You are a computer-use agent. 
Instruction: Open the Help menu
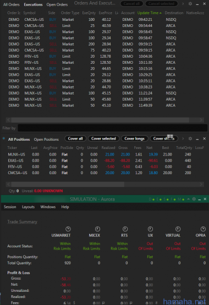coord(65,207)
